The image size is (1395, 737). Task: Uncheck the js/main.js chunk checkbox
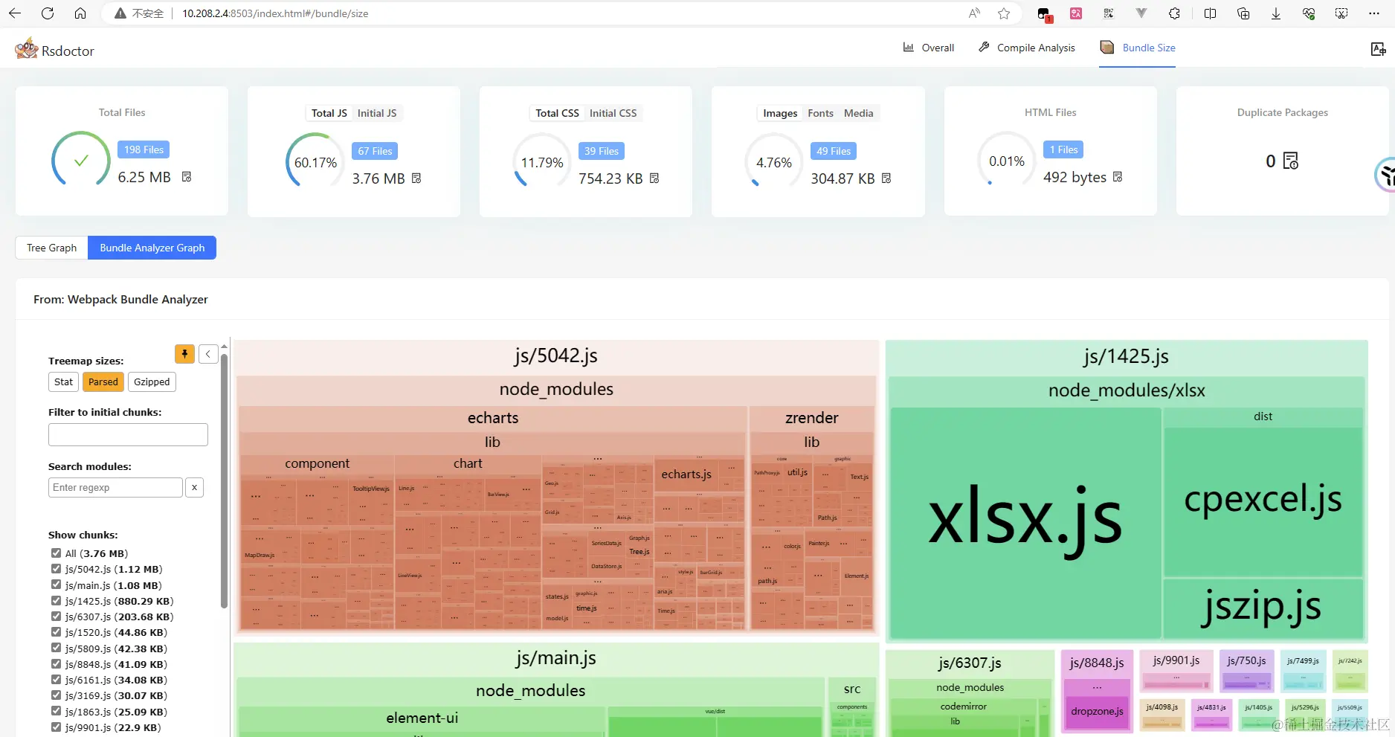[x=56, y=585]
